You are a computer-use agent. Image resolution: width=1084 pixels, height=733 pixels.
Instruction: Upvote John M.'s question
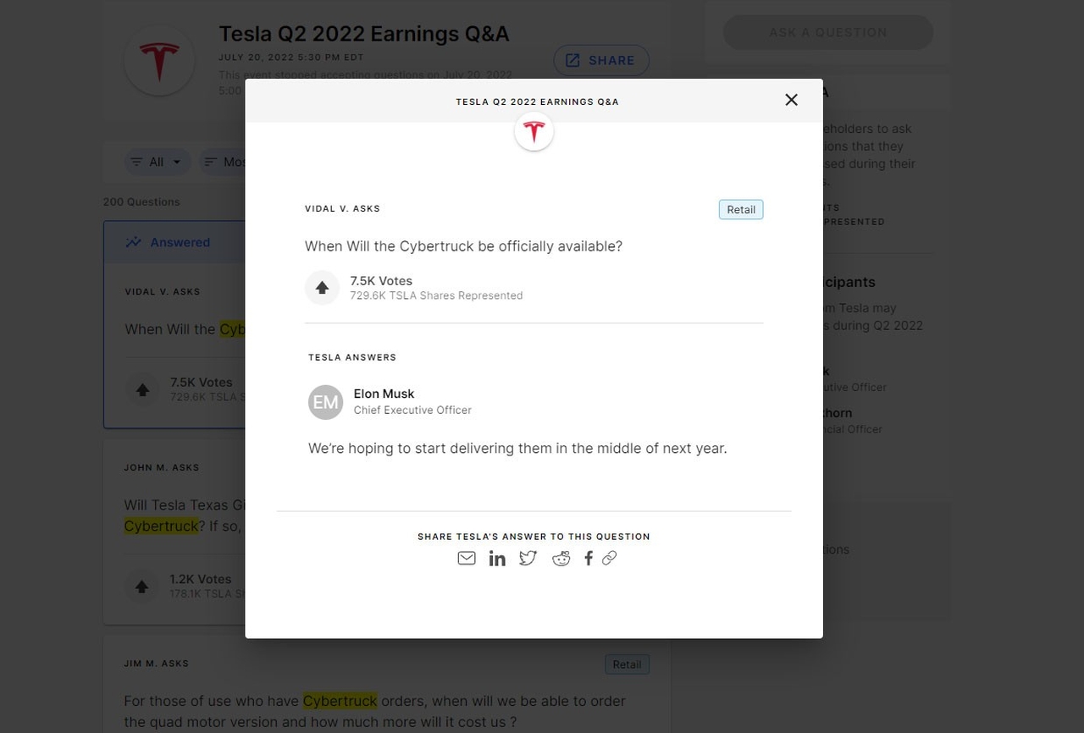[x=141, y=586]
